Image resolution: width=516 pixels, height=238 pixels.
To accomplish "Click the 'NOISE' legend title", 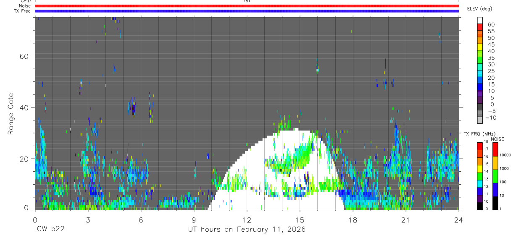I will click(497, 139).
